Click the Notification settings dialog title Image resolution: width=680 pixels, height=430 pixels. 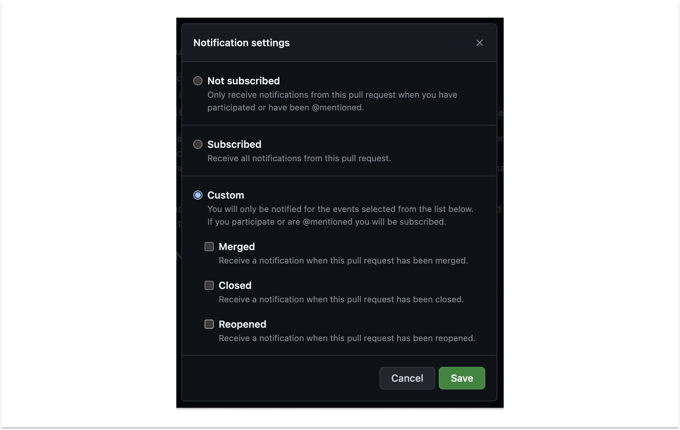tap(241, 43)
